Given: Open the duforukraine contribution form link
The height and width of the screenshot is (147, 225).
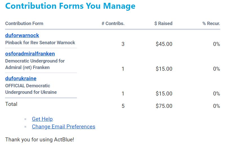Looking at the screenshot, I should pyautogui.click(x=21, y=79).
